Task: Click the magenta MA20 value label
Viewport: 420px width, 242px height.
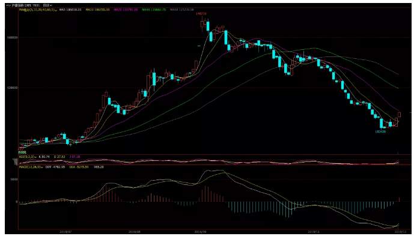Action: click(126, 10)
